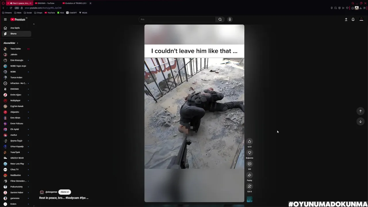Image resolution: width=368 pixels, height=207 pixels.
Task: Take a snapshot with the browser capture icon
Action: coord(336,8)
